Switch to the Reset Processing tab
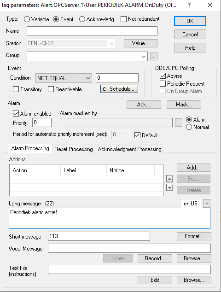The height and width of the screenshot is (292, 221). (x=74, y=149)
